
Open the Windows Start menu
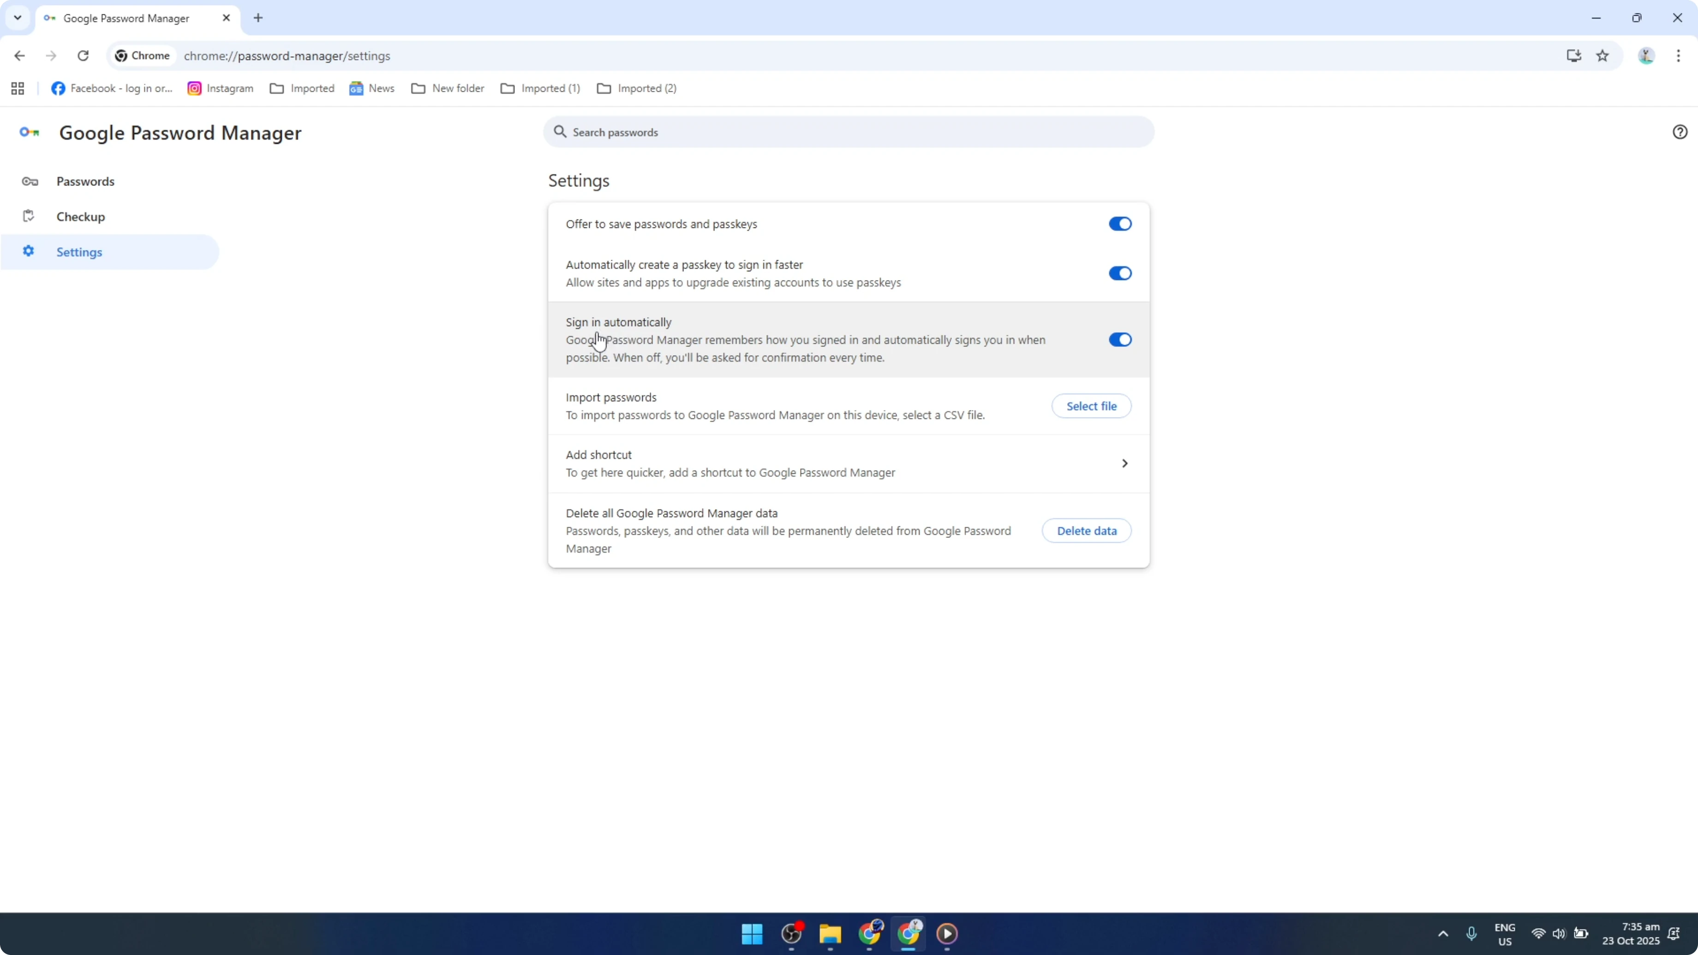(x=752, y=934)
